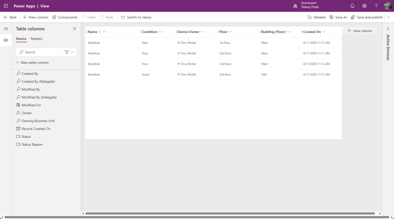Viewport: 394px width, 219px height.
Task: Expand the Active Devices side panel
Action: [388, 29]
